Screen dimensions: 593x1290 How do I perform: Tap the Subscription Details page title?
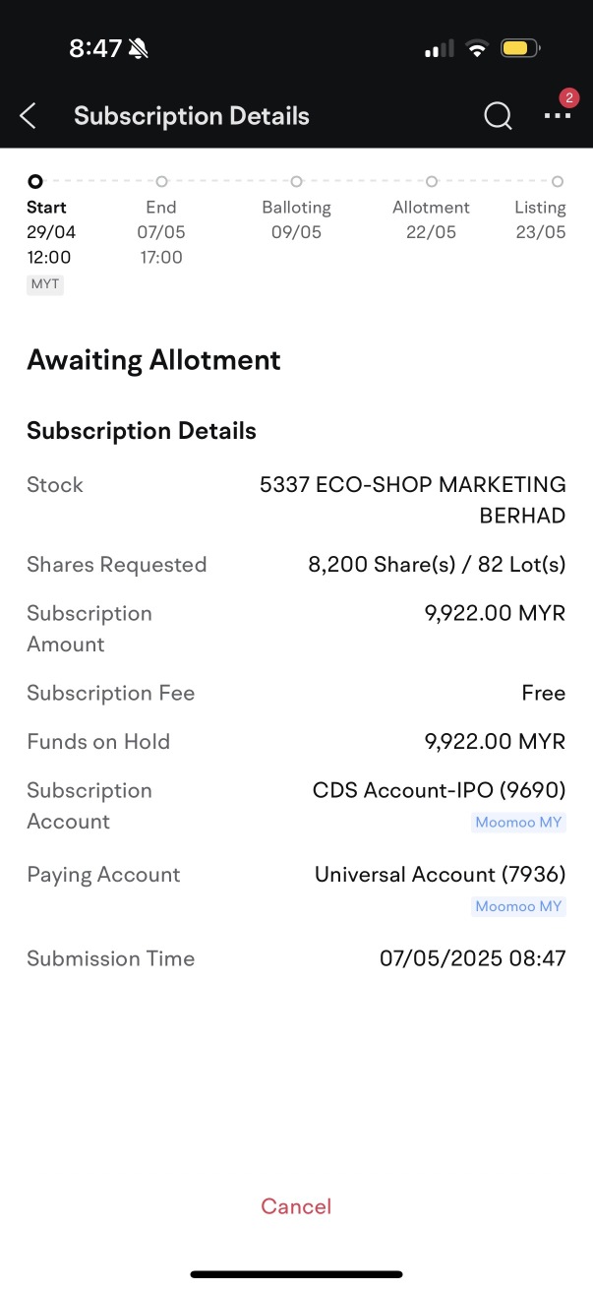point(192,116)
